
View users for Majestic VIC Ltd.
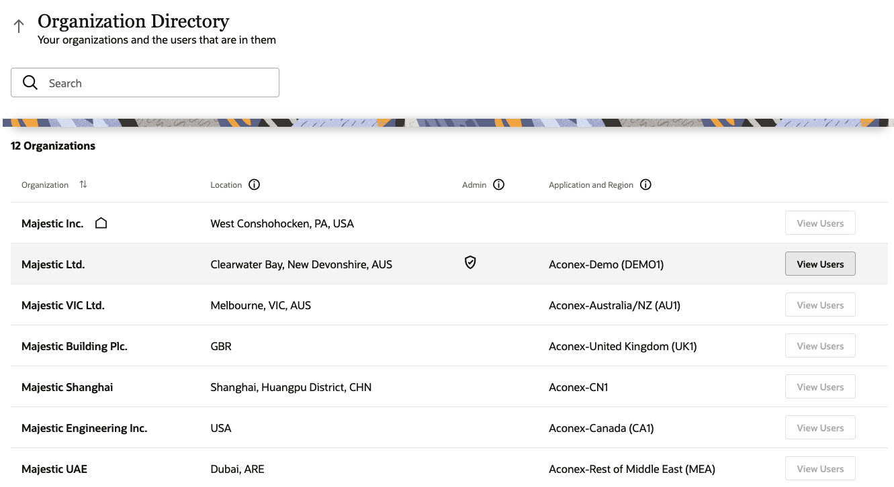coord(819,305)
